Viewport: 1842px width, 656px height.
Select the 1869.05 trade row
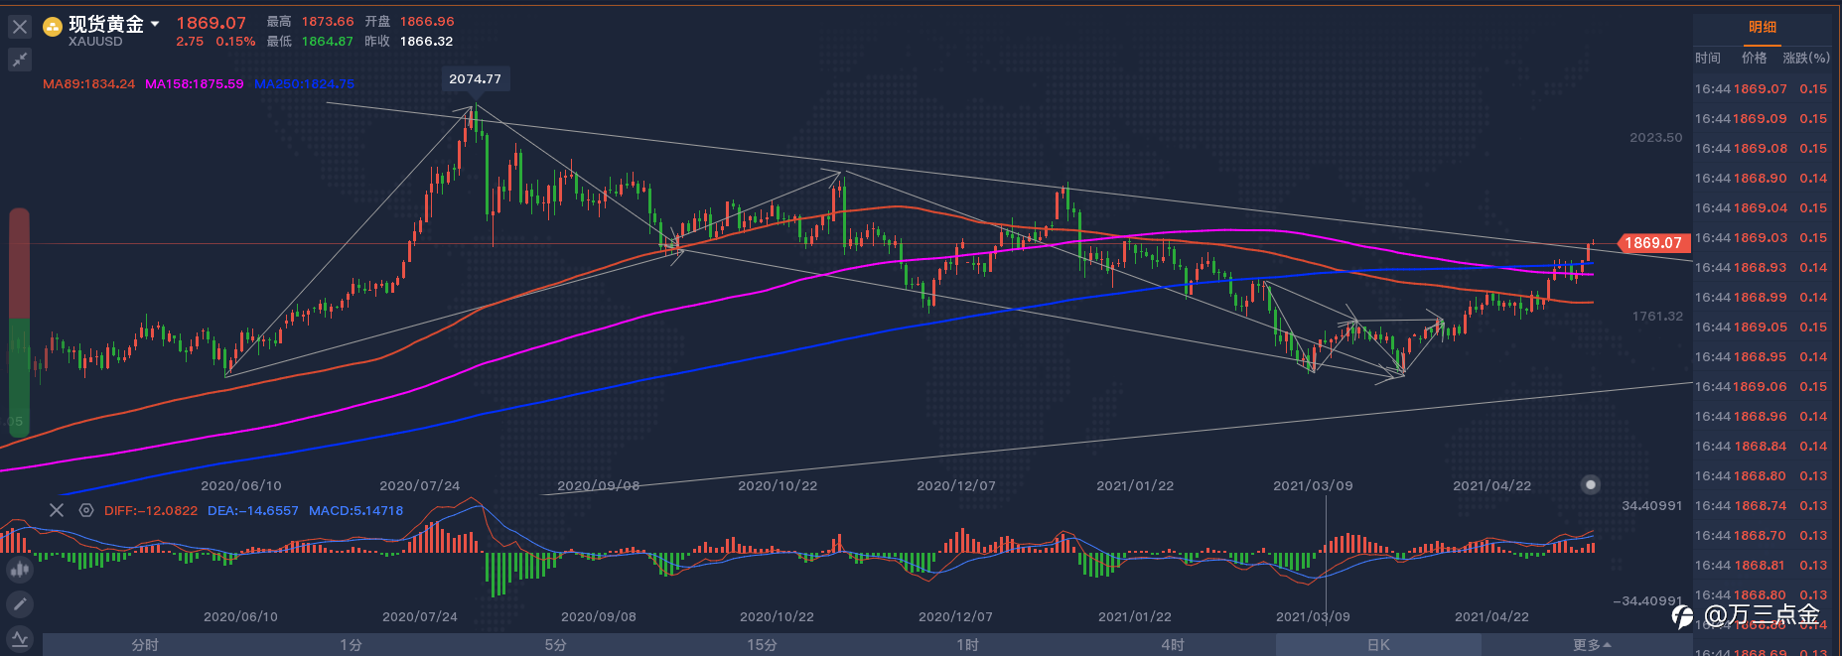coord(1763,328)
